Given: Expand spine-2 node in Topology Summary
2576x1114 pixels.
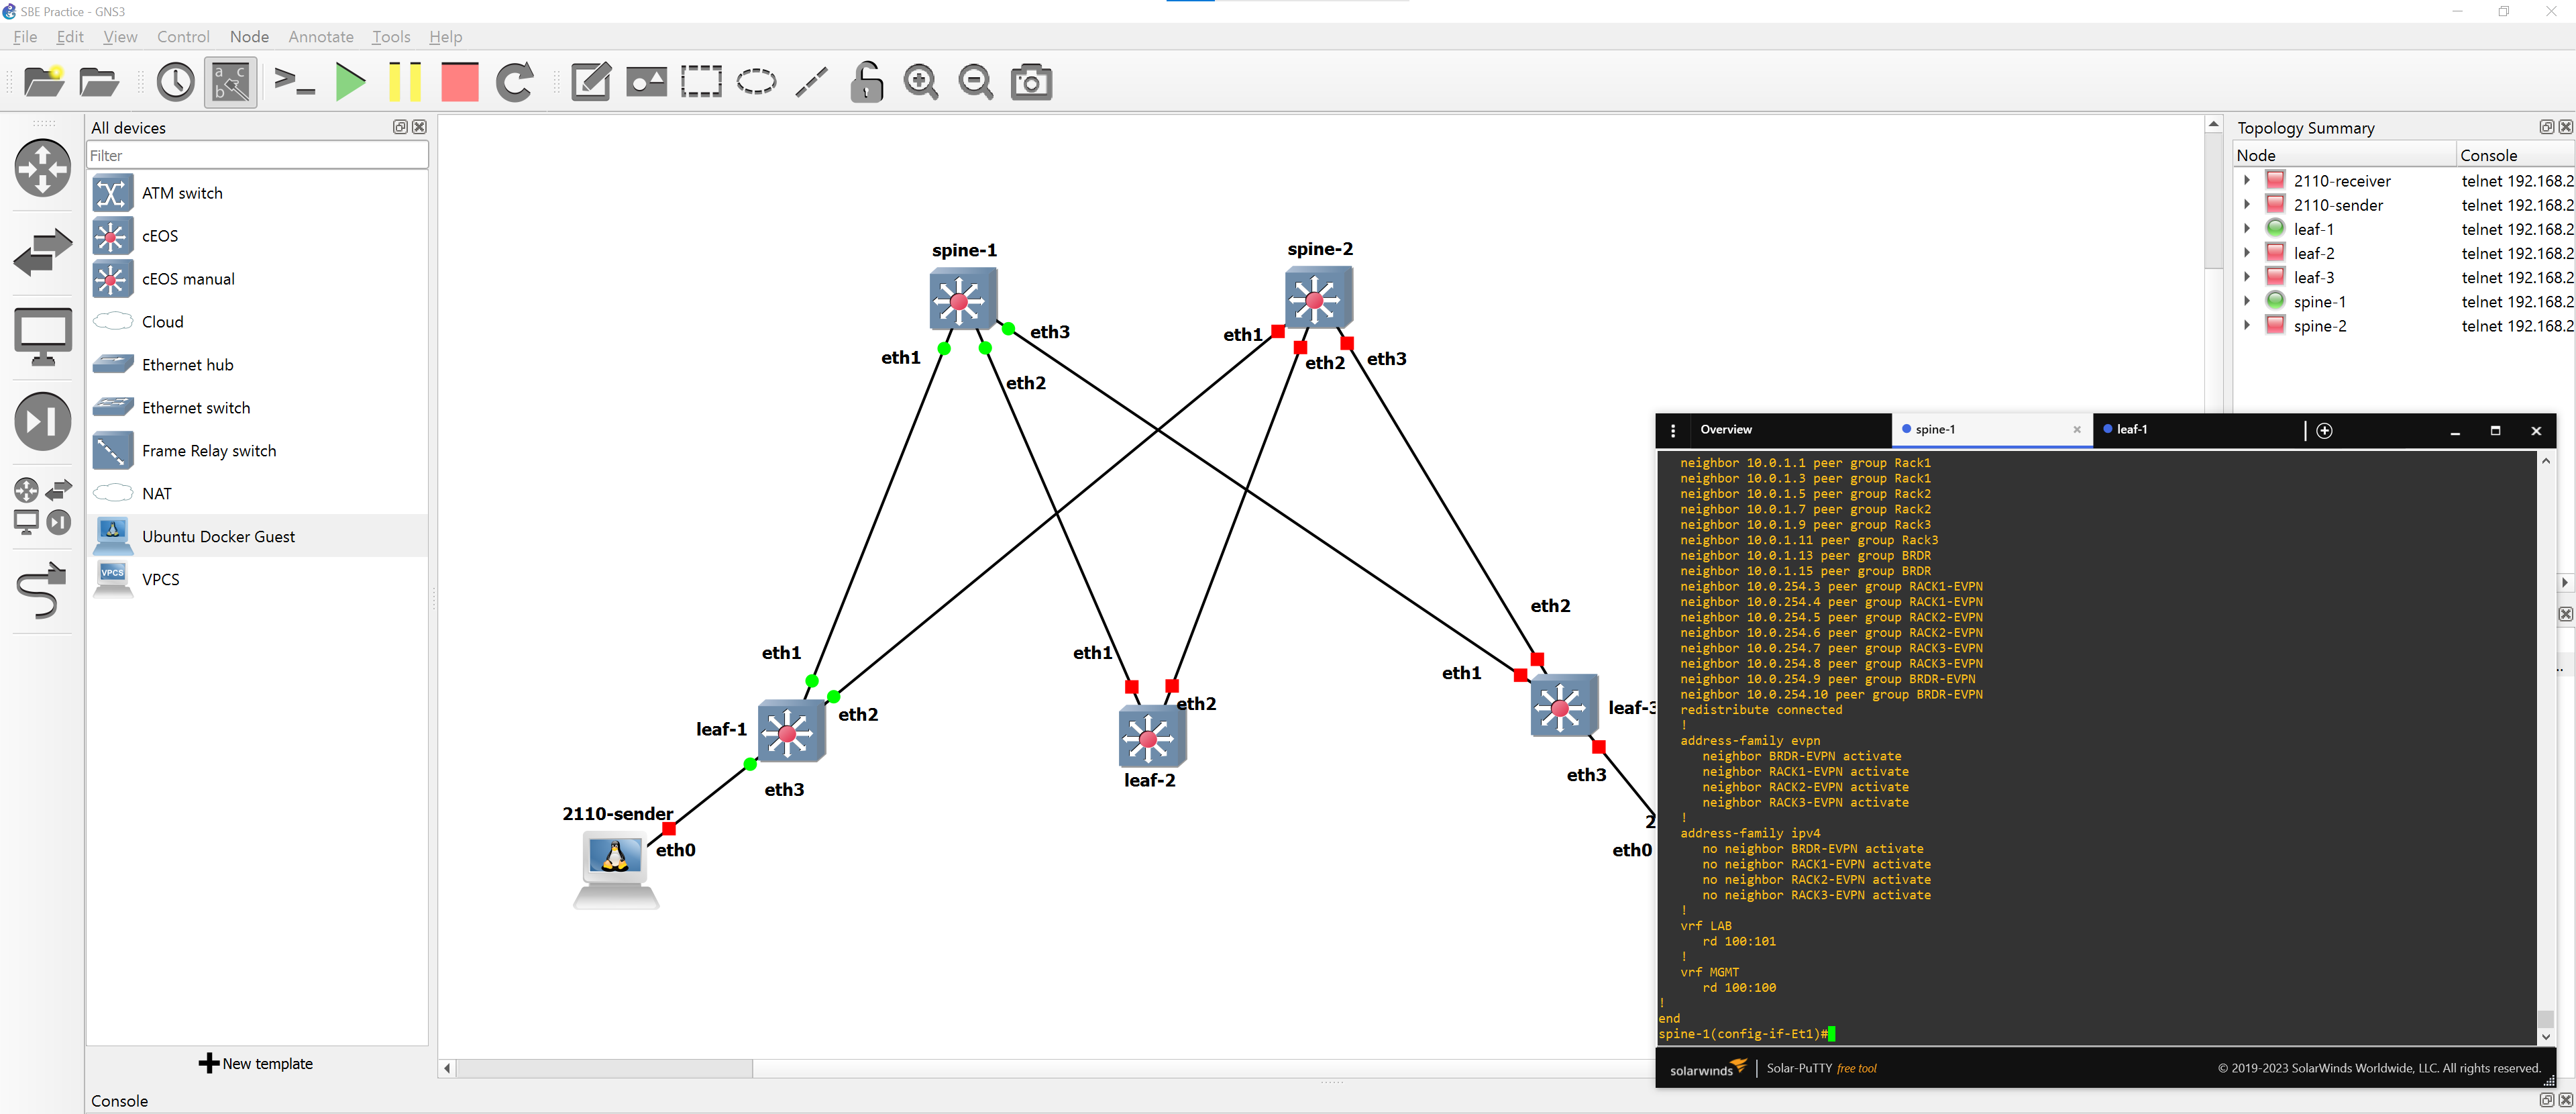Looking at the screenshot, I should point(2246,326).
